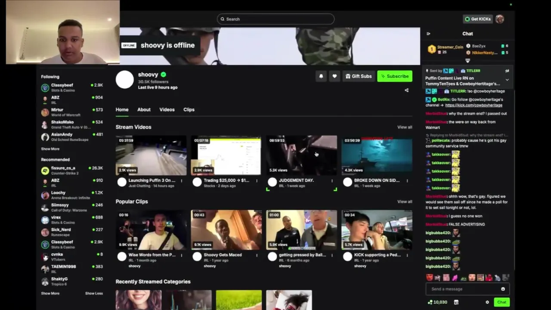The height and width of the screenshot is (310, 551).
Task: Open options menu for Launching Puffin 3 video
Action: (181, 181)
